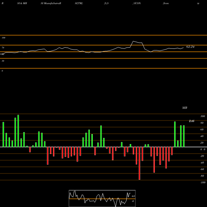This screenshot has width=207, height=207.
Task: Click the ') ICON' ticker header text
Action: [137, 3]
